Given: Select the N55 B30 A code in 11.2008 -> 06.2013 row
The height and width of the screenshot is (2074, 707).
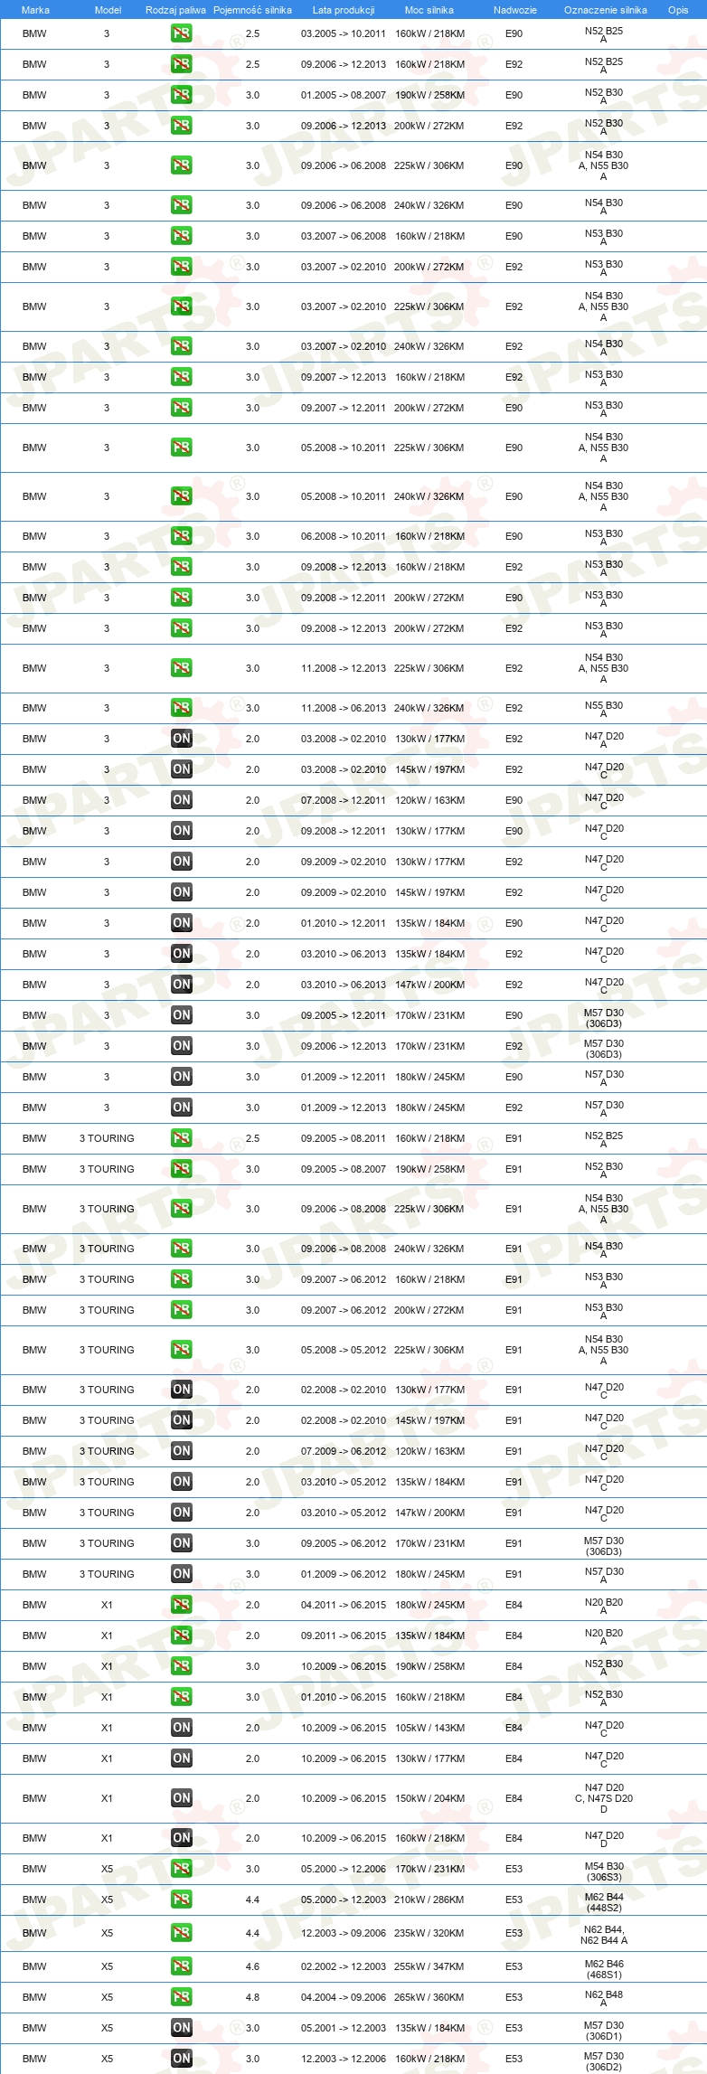Looking at the screenshot, I should click(604, 710).
